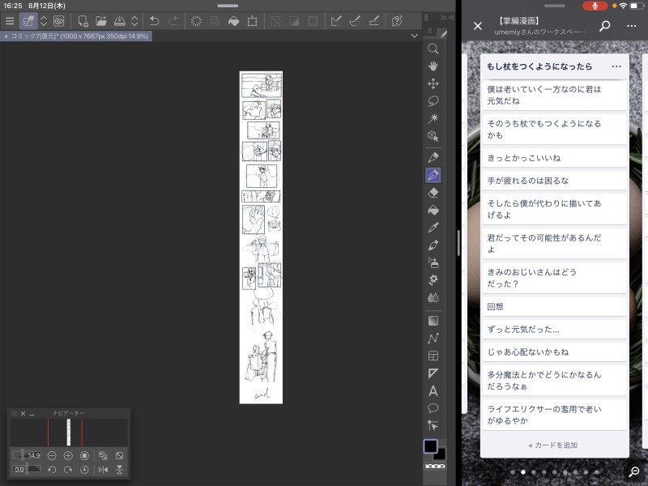Click カードを追加 to add a card
This screenshot has width=648, height=486.
[x=553, y=445]
